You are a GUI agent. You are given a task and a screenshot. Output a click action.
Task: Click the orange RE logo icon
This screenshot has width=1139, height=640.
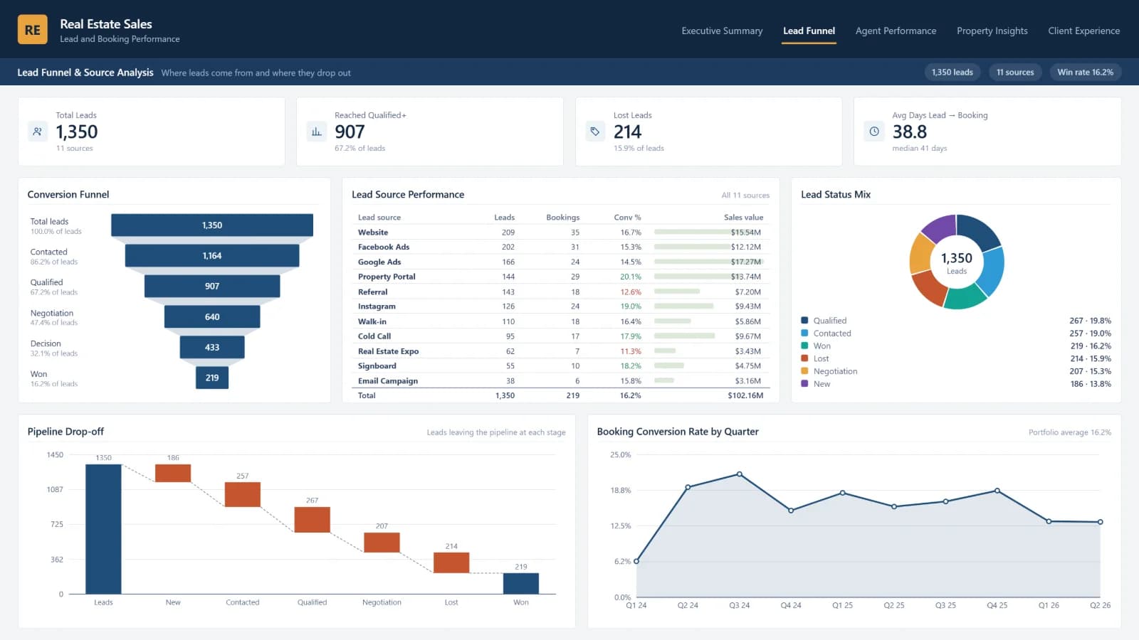(32, 30)
